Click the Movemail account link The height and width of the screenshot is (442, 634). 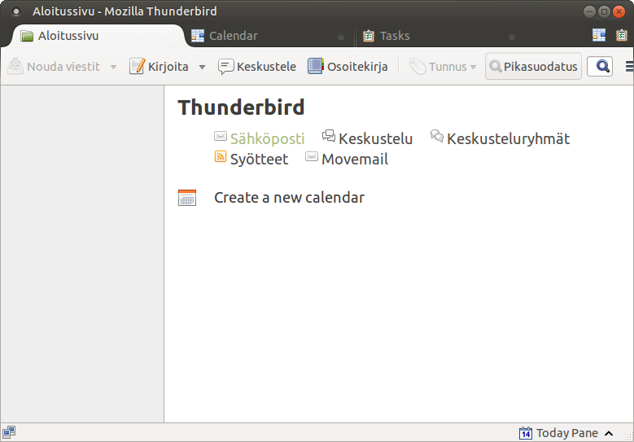pos(355,160)
